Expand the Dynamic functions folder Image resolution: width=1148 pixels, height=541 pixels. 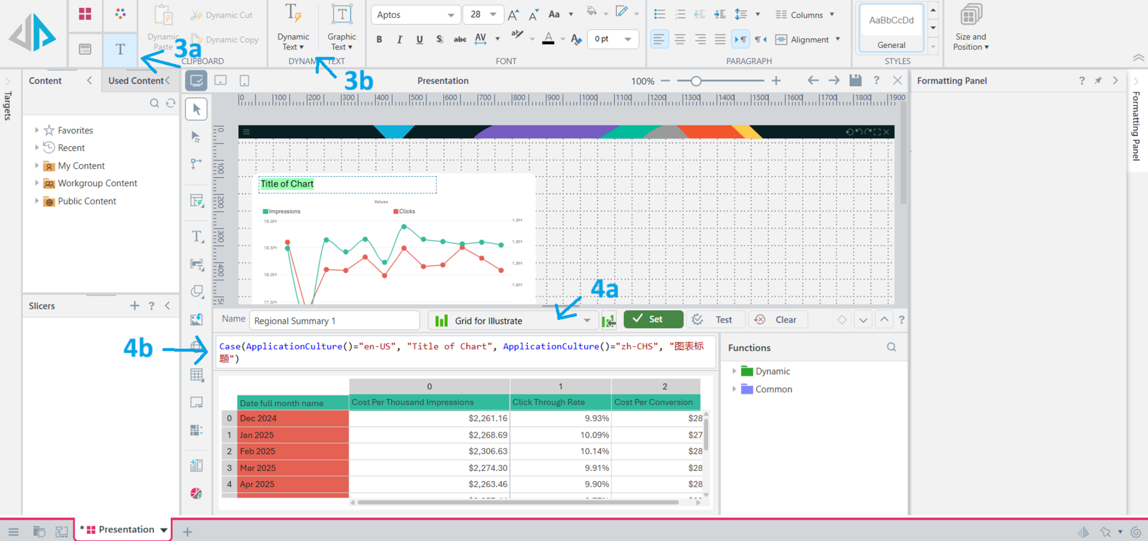tap(734, 372)
